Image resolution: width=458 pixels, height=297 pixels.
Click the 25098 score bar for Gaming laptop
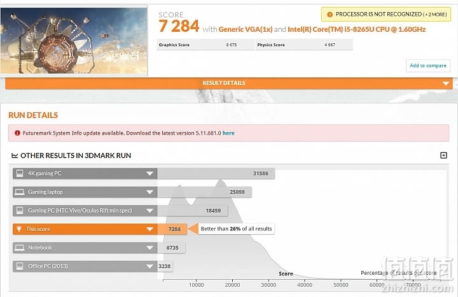[x=204, y=192]
